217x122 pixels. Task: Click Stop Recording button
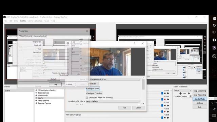click(200, 95)
